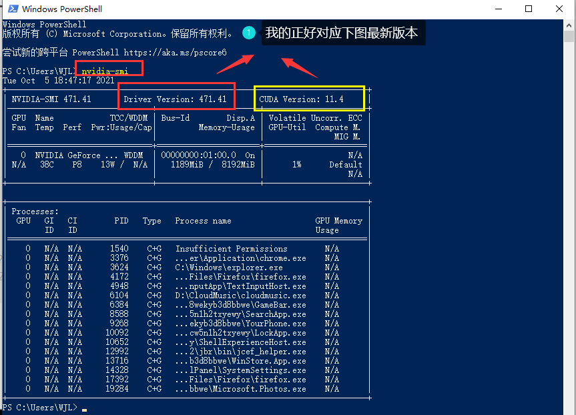The width and height of the screenshot is (576, 415).
Task: Click the WDDM driver model text
Action: coord(133,155)
